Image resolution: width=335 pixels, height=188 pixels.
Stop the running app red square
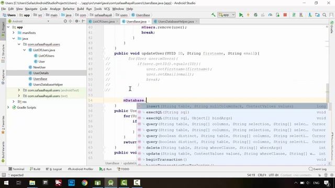tap(285, 15)
